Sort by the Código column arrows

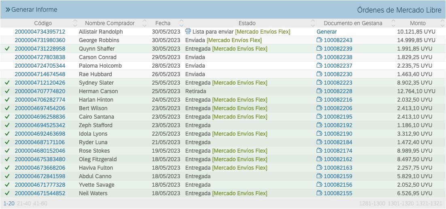click(75, 23)
